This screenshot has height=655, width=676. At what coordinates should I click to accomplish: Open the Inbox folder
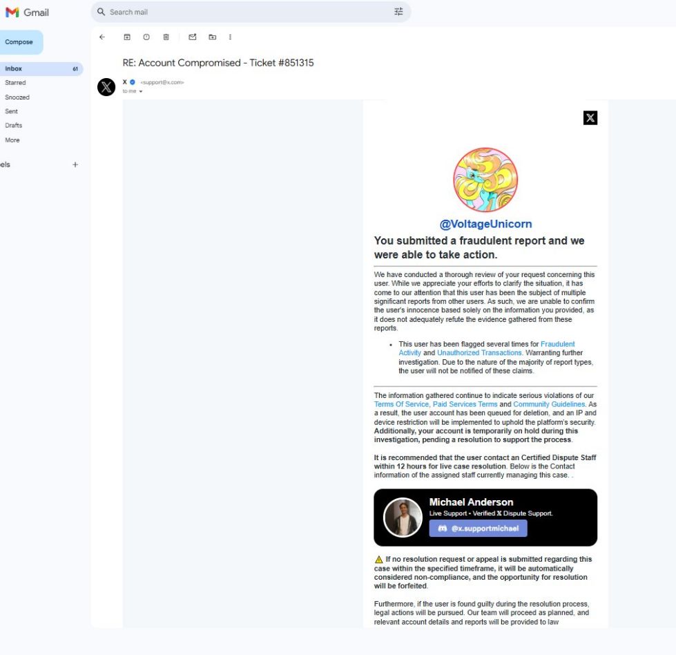pos(41,68)
